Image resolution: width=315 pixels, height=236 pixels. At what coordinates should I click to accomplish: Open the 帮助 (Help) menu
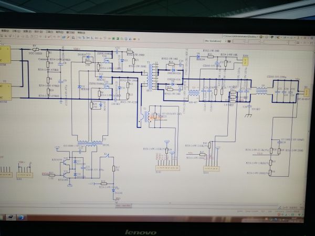click(x=81, y=33)
